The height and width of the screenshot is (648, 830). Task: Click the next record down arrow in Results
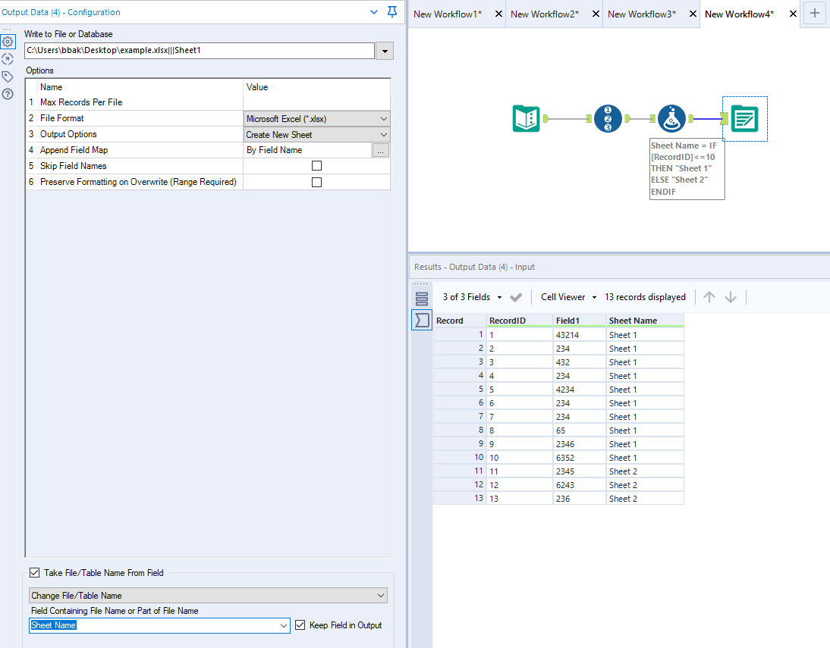(730, 297)
